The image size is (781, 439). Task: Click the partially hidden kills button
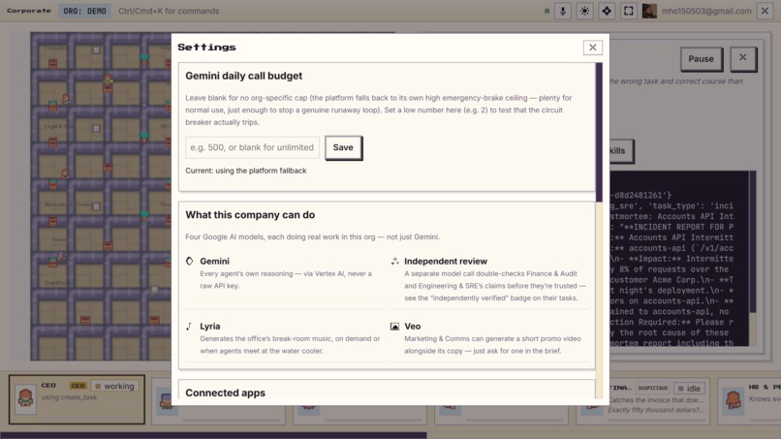click(x=621, y=151)
